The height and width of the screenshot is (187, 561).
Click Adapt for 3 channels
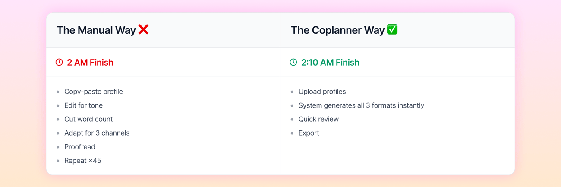click(x=97, y=133)
